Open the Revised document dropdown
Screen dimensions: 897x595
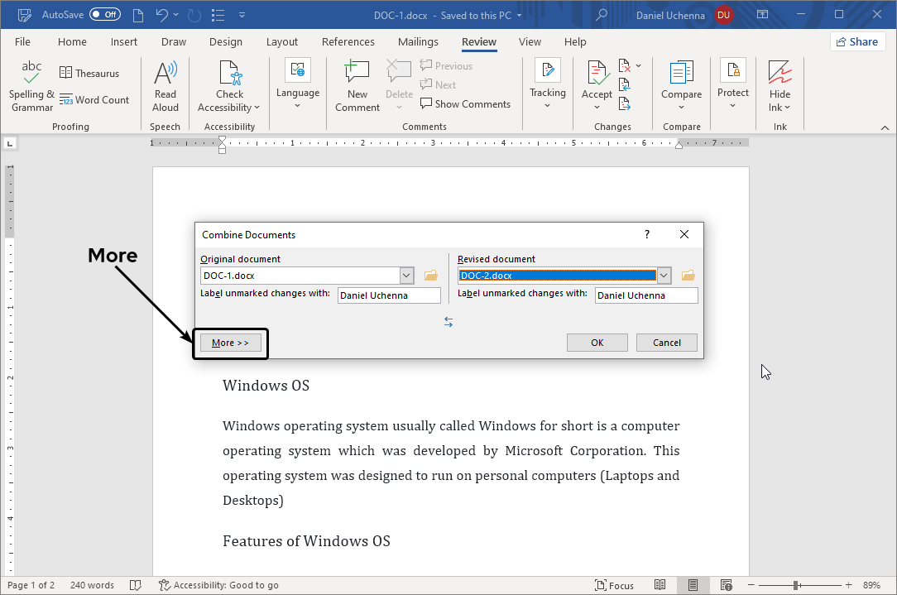pos(663,275)
